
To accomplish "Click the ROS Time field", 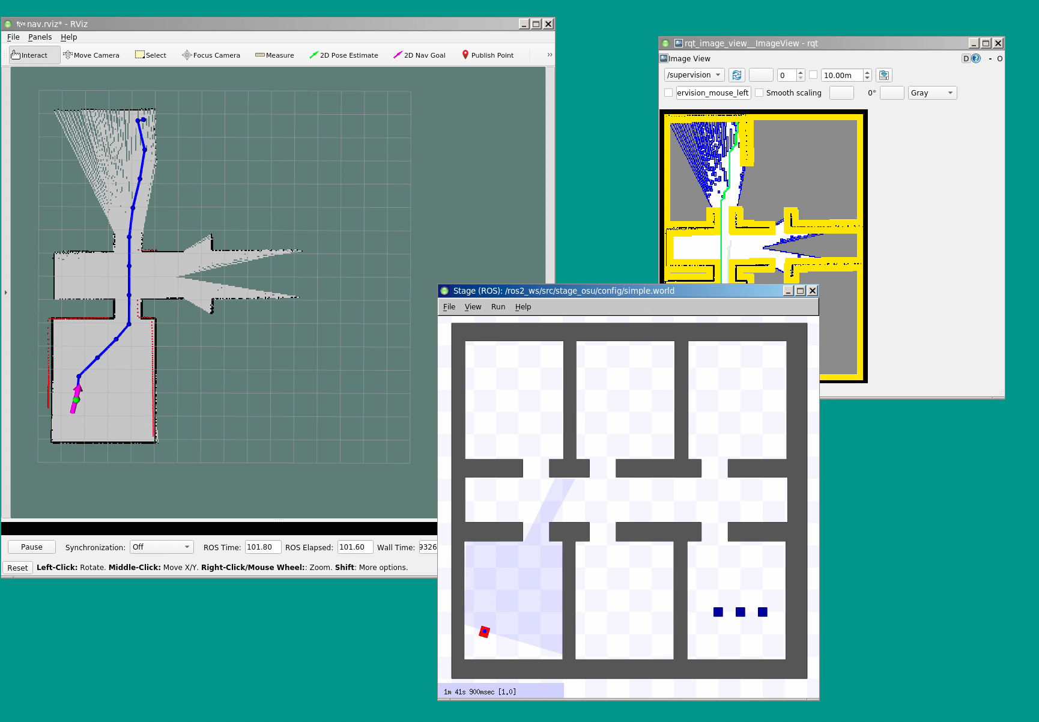I will pyautogui.click(x=262, y=547).
